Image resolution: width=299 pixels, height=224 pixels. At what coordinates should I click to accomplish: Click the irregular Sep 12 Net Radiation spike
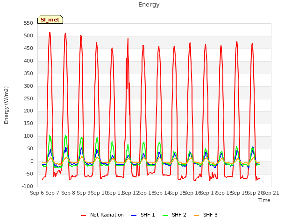point(128,39)
